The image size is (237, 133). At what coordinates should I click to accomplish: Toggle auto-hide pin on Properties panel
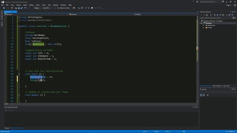coord(233,89)
